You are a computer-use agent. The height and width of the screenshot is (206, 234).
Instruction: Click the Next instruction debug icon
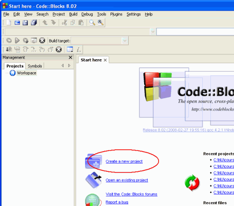click(x=34, y=50)
